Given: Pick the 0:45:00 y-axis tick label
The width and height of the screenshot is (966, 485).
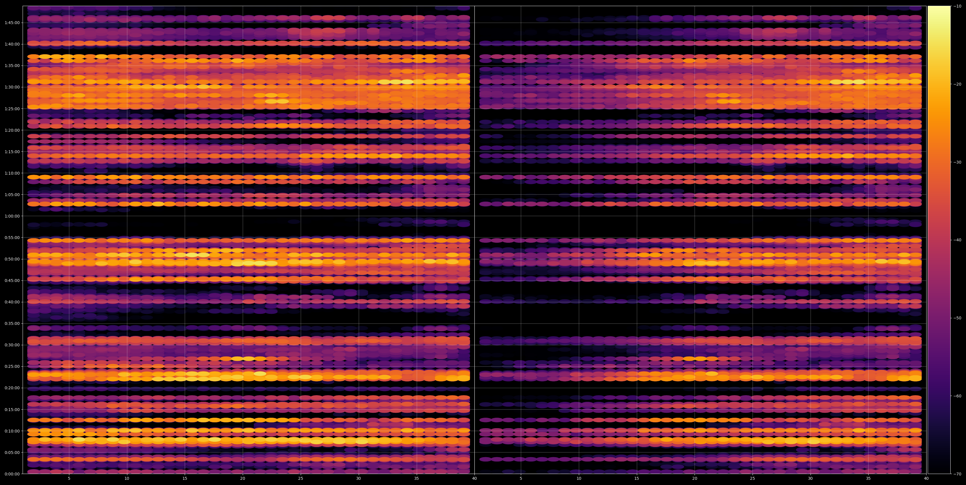Looking at the screenshot, I should point(12,280).
